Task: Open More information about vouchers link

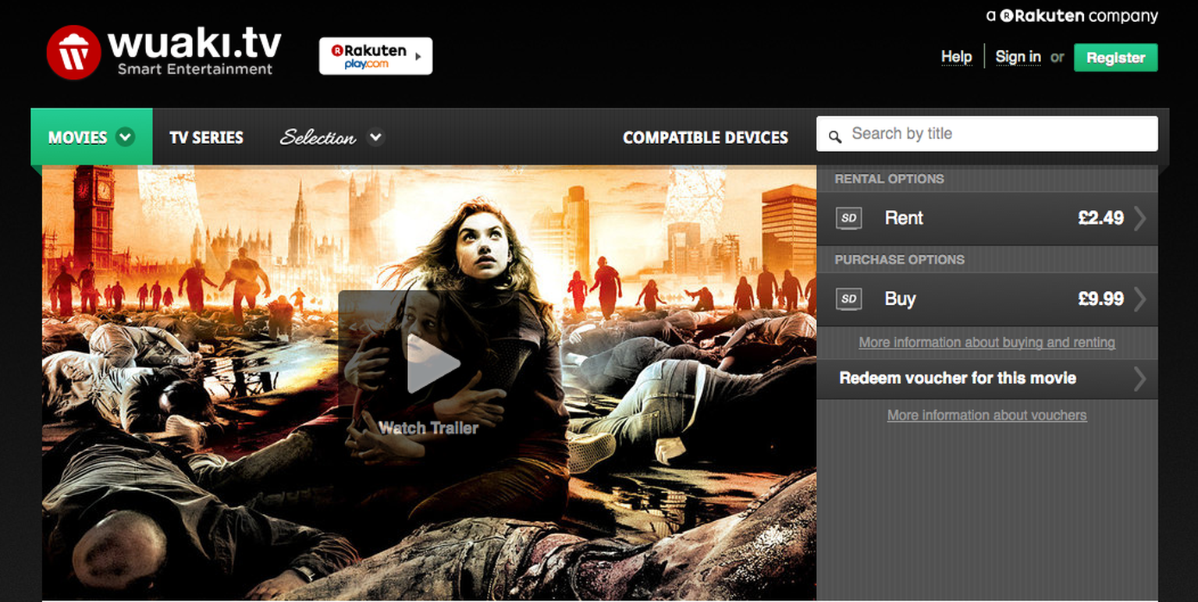Action: tap(986, 415)
